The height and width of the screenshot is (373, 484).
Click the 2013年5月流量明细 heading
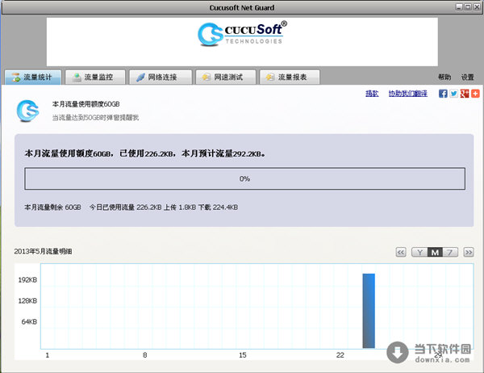click(43, 251)
